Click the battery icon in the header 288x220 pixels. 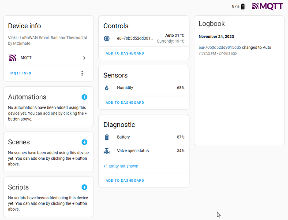(x=243, y=7)
